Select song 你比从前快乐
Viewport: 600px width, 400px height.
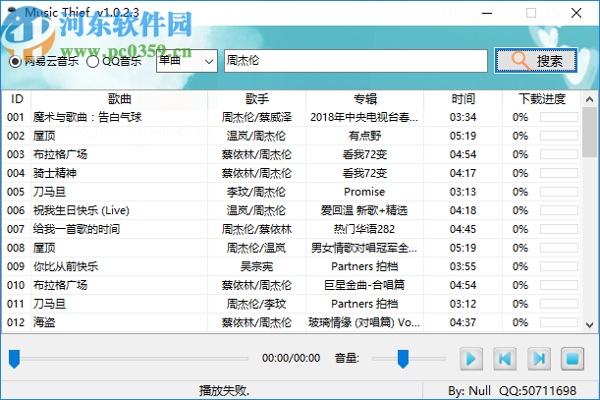point(66,266)
